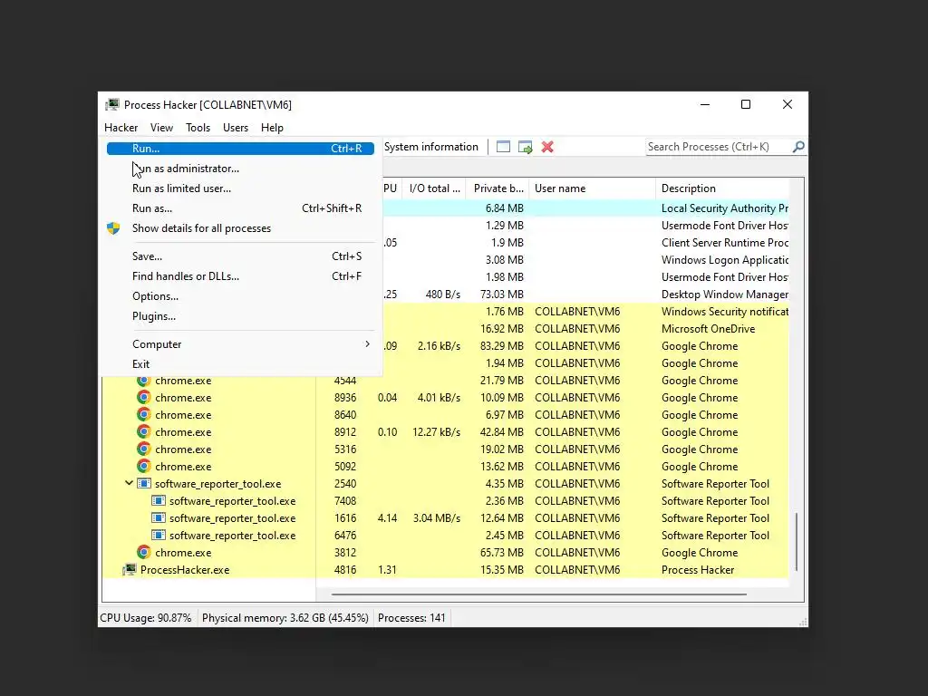Sort by the User name column header
The height and width of the screenshot is (696, 928).
point(593,188)
